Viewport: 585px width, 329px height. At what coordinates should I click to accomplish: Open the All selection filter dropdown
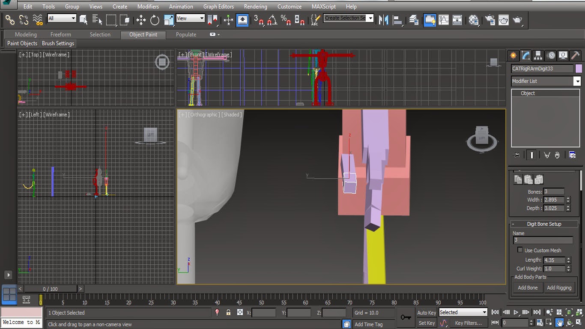[x=62, y=18]
